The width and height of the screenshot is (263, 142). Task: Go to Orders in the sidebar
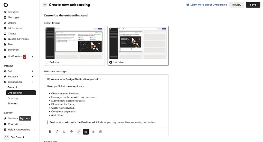pyautogui.click(x=12, y=23)
